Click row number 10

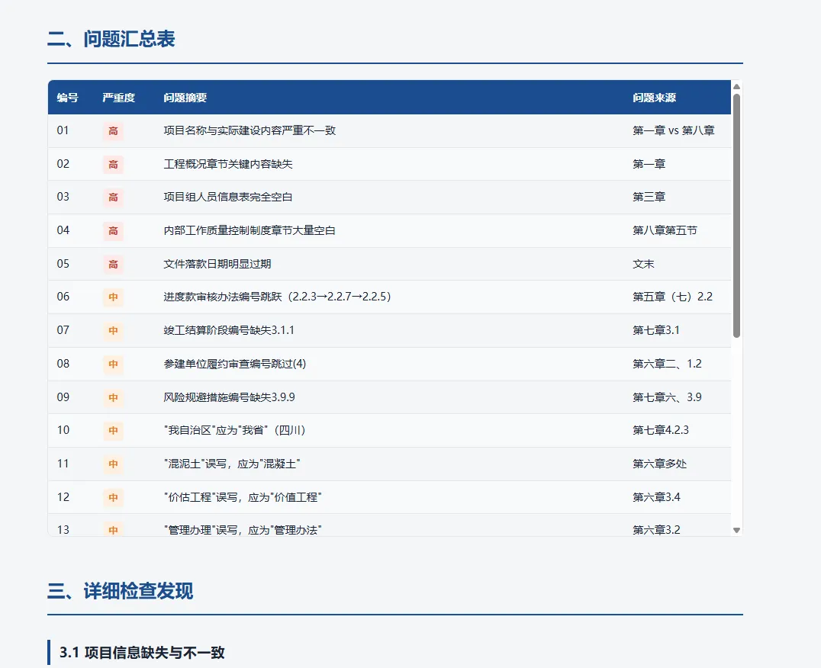[x=63, y=430]
